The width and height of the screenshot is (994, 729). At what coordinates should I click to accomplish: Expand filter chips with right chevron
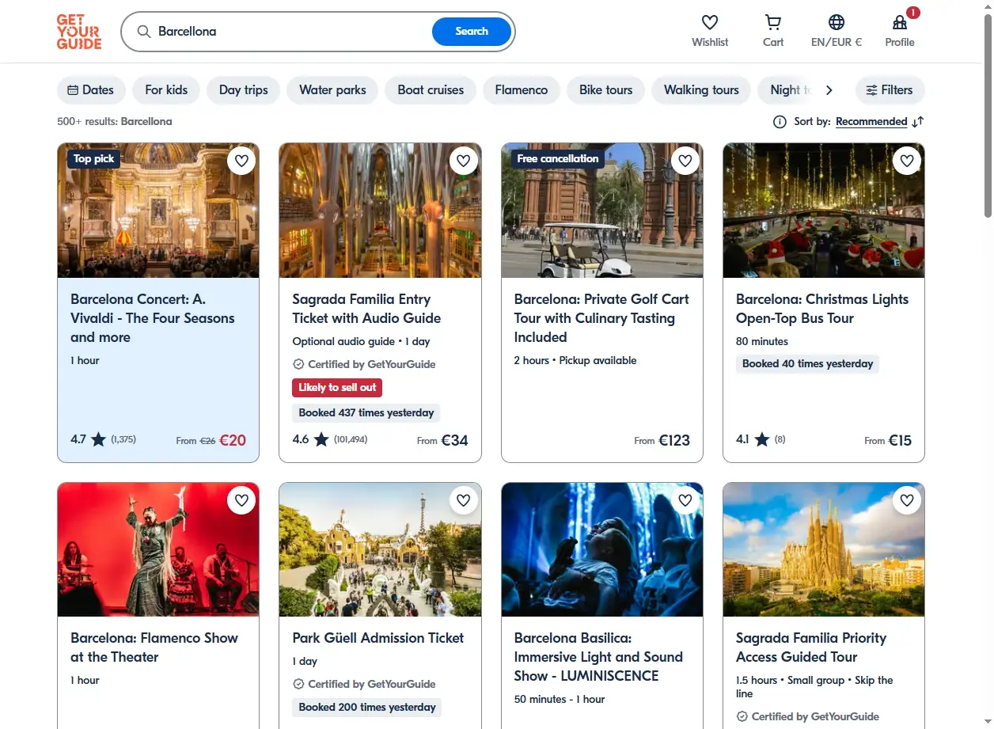click(829, 90)
